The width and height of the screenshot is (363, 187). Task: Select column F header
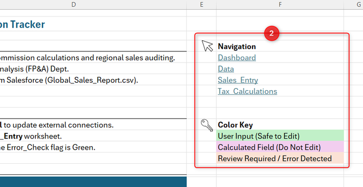[280, 4]
